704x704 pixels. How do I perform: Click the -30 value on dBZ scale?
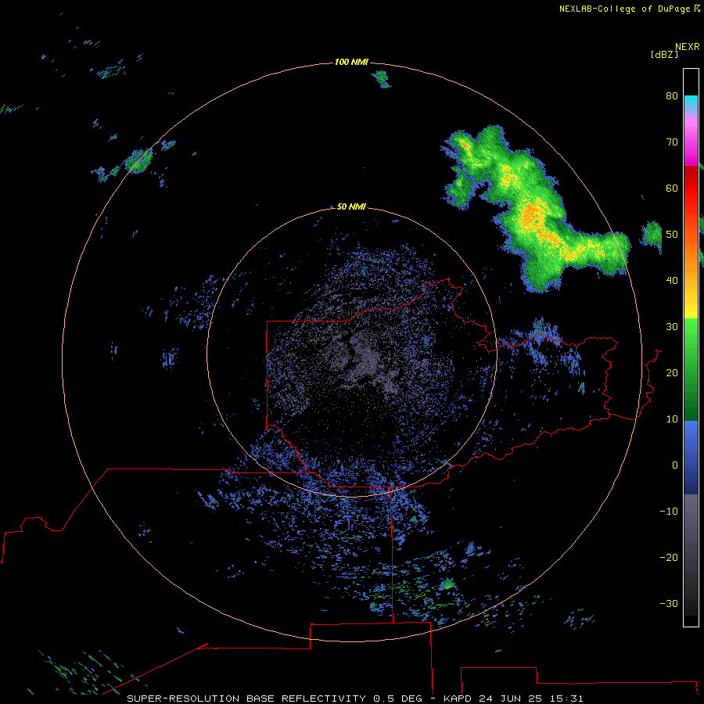point(669,603)
